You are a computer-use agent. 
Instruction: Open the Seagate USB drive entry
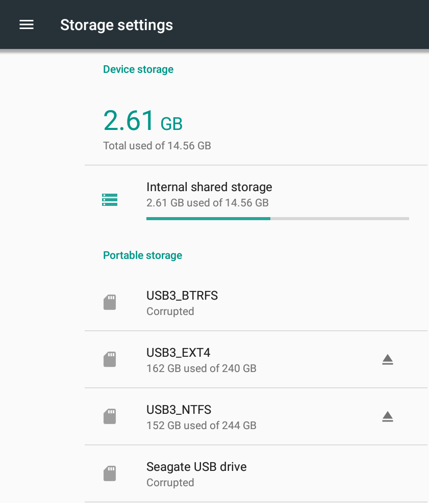coord(256,474)
